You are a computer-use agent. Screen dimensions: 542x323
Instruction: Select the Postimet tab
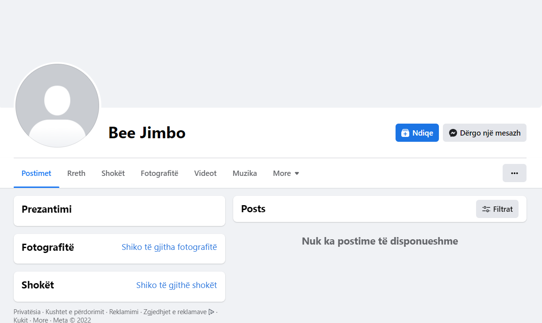tap(36, 173)
